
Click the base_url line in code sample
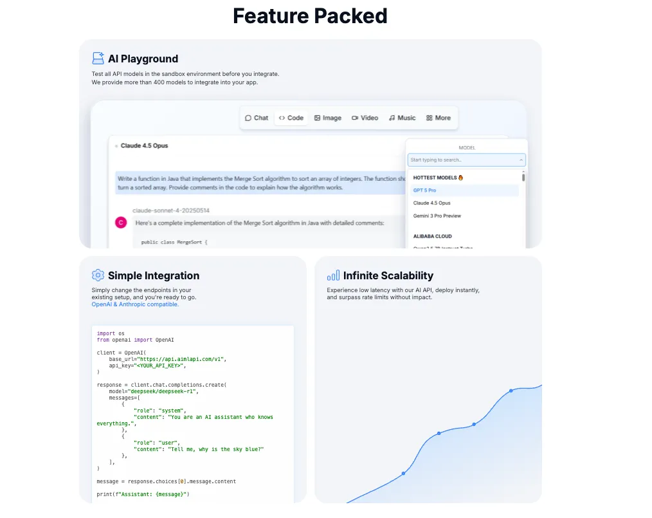click(168, 359)
